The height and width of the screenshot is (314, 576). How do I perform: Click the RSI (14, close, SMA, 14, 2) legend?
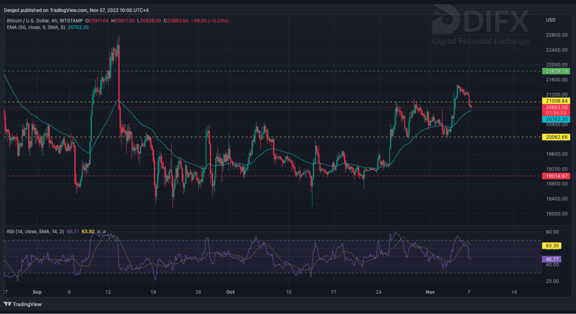click(x=35, y=232)
